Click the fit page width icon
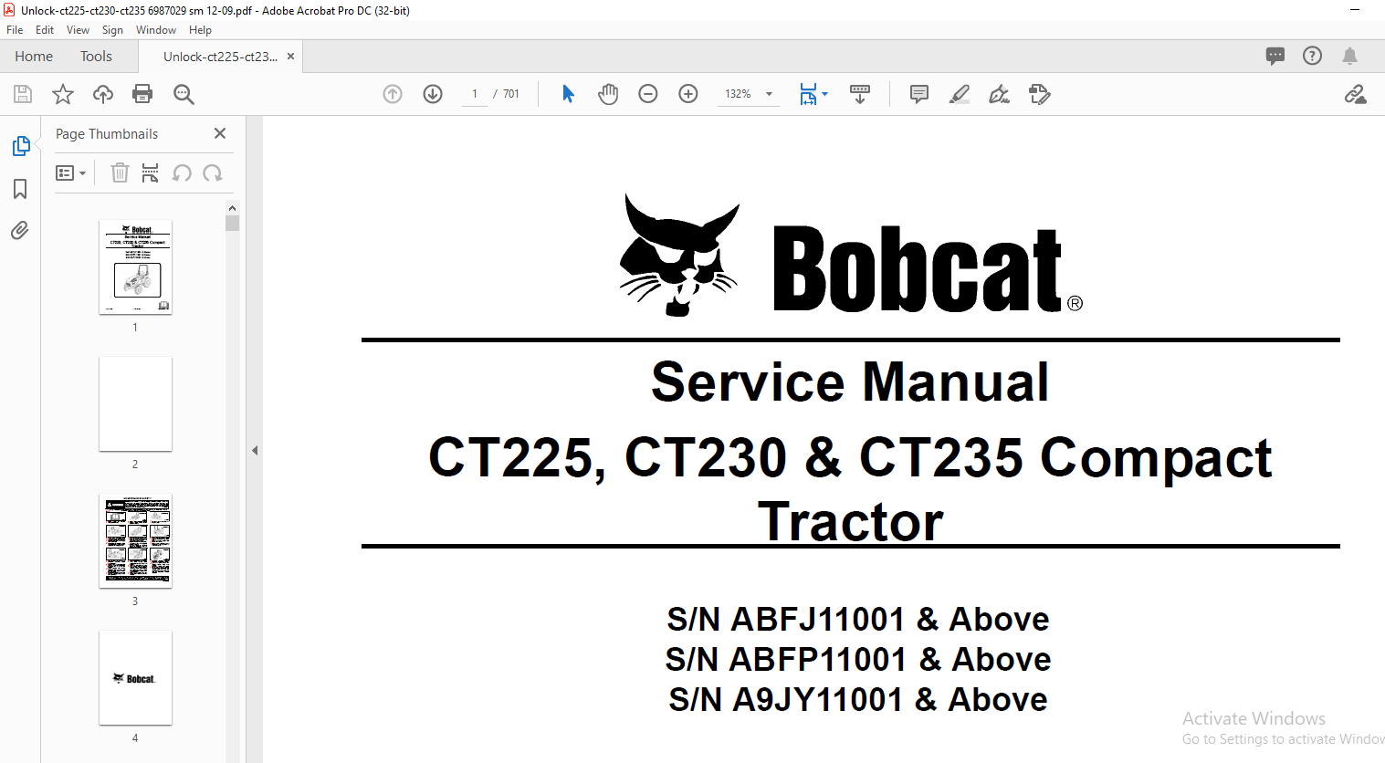The image size is (1385, 763). [808, 94]
